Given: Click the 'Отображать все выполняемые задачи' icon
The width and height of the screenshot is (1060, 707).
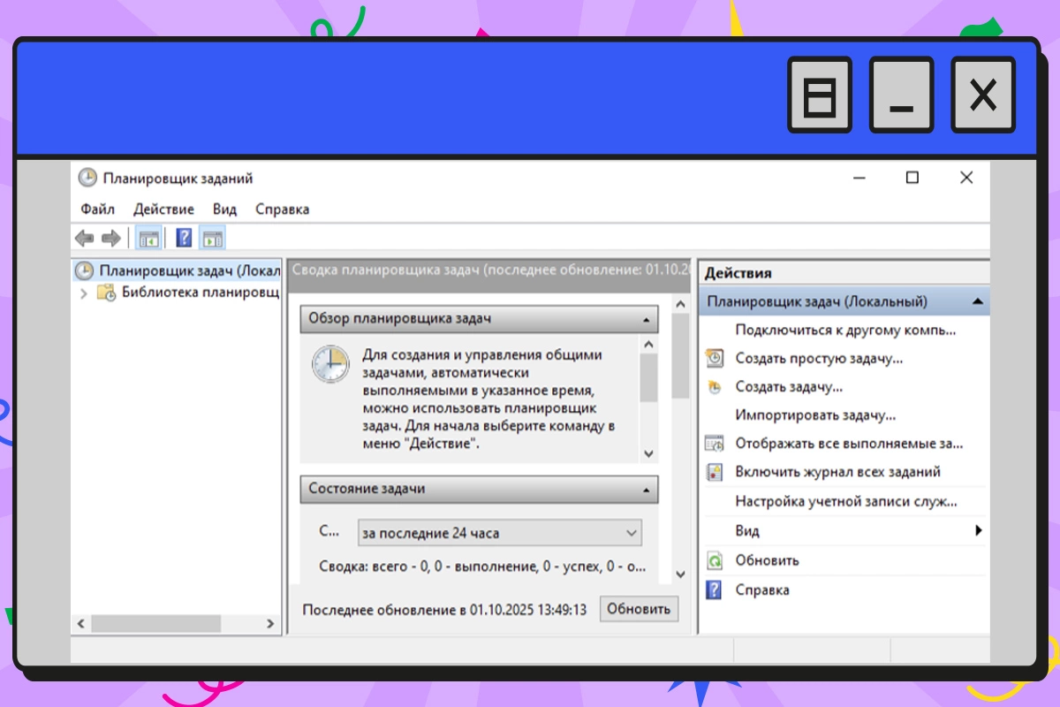Looking at the screenshot, I should click(715, 443).
